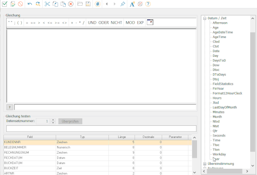The image size is (257, 175).
Task: Click the crossed-out circle icon
Action: (140, 4)
